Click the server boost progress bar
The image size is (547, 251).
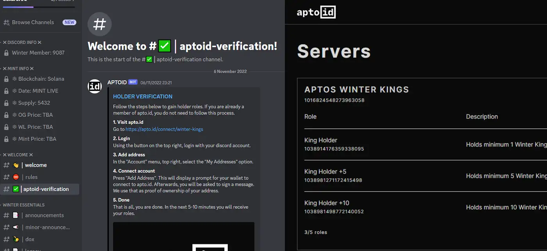tap(38, 7)
